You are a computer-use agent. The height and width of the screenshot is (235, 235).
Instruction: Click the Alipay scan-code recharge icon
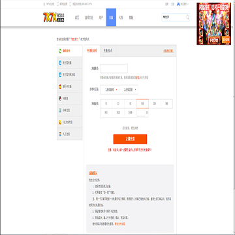tap(60, 74)
